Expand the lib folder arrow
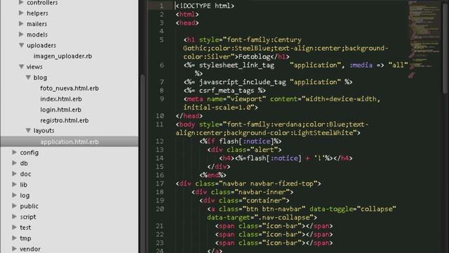Image resolution: width=449 pixels, height=253 pixels. [14, 184]
